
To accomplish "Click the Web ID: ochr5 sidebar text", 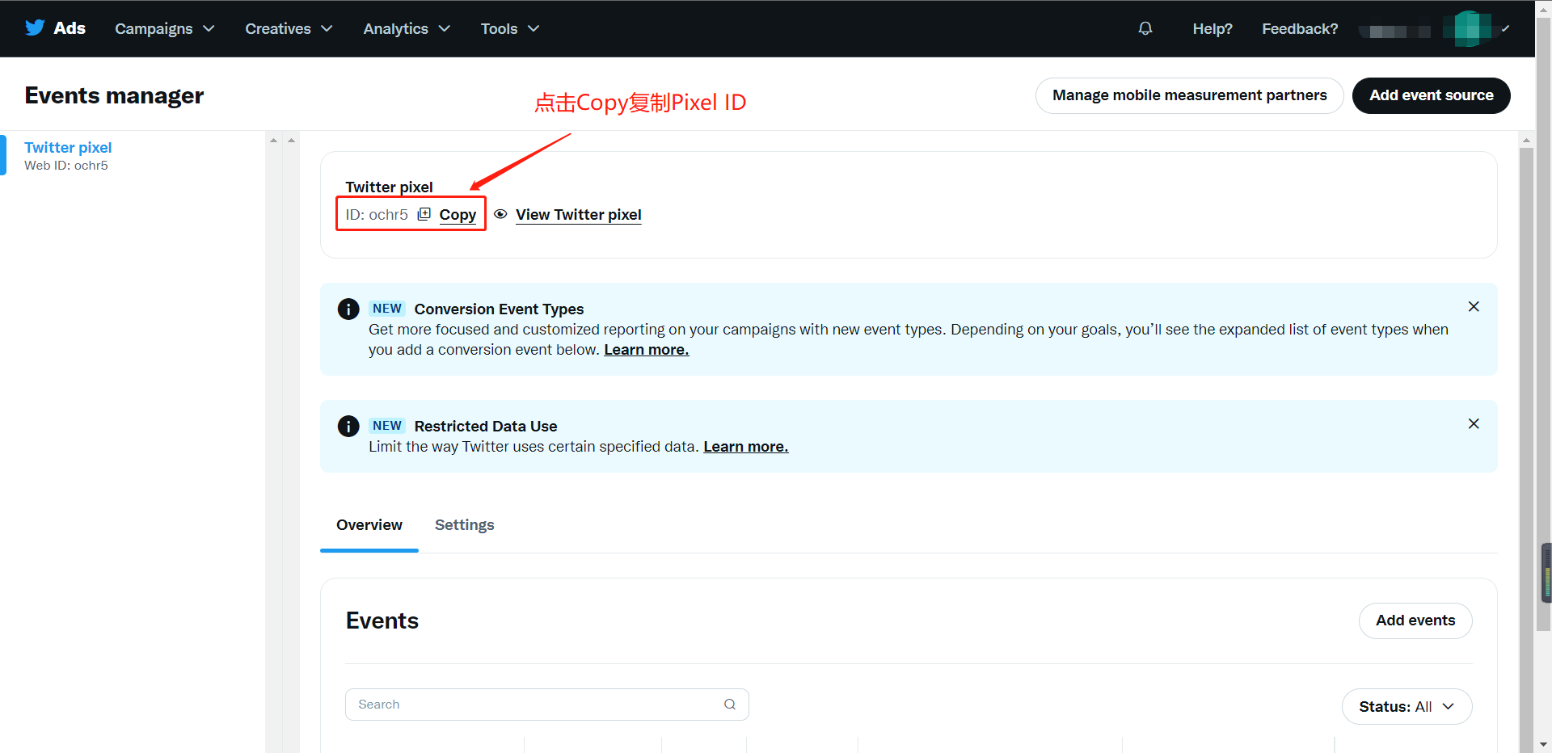I will pyautogui.click(x=66, y=166).
